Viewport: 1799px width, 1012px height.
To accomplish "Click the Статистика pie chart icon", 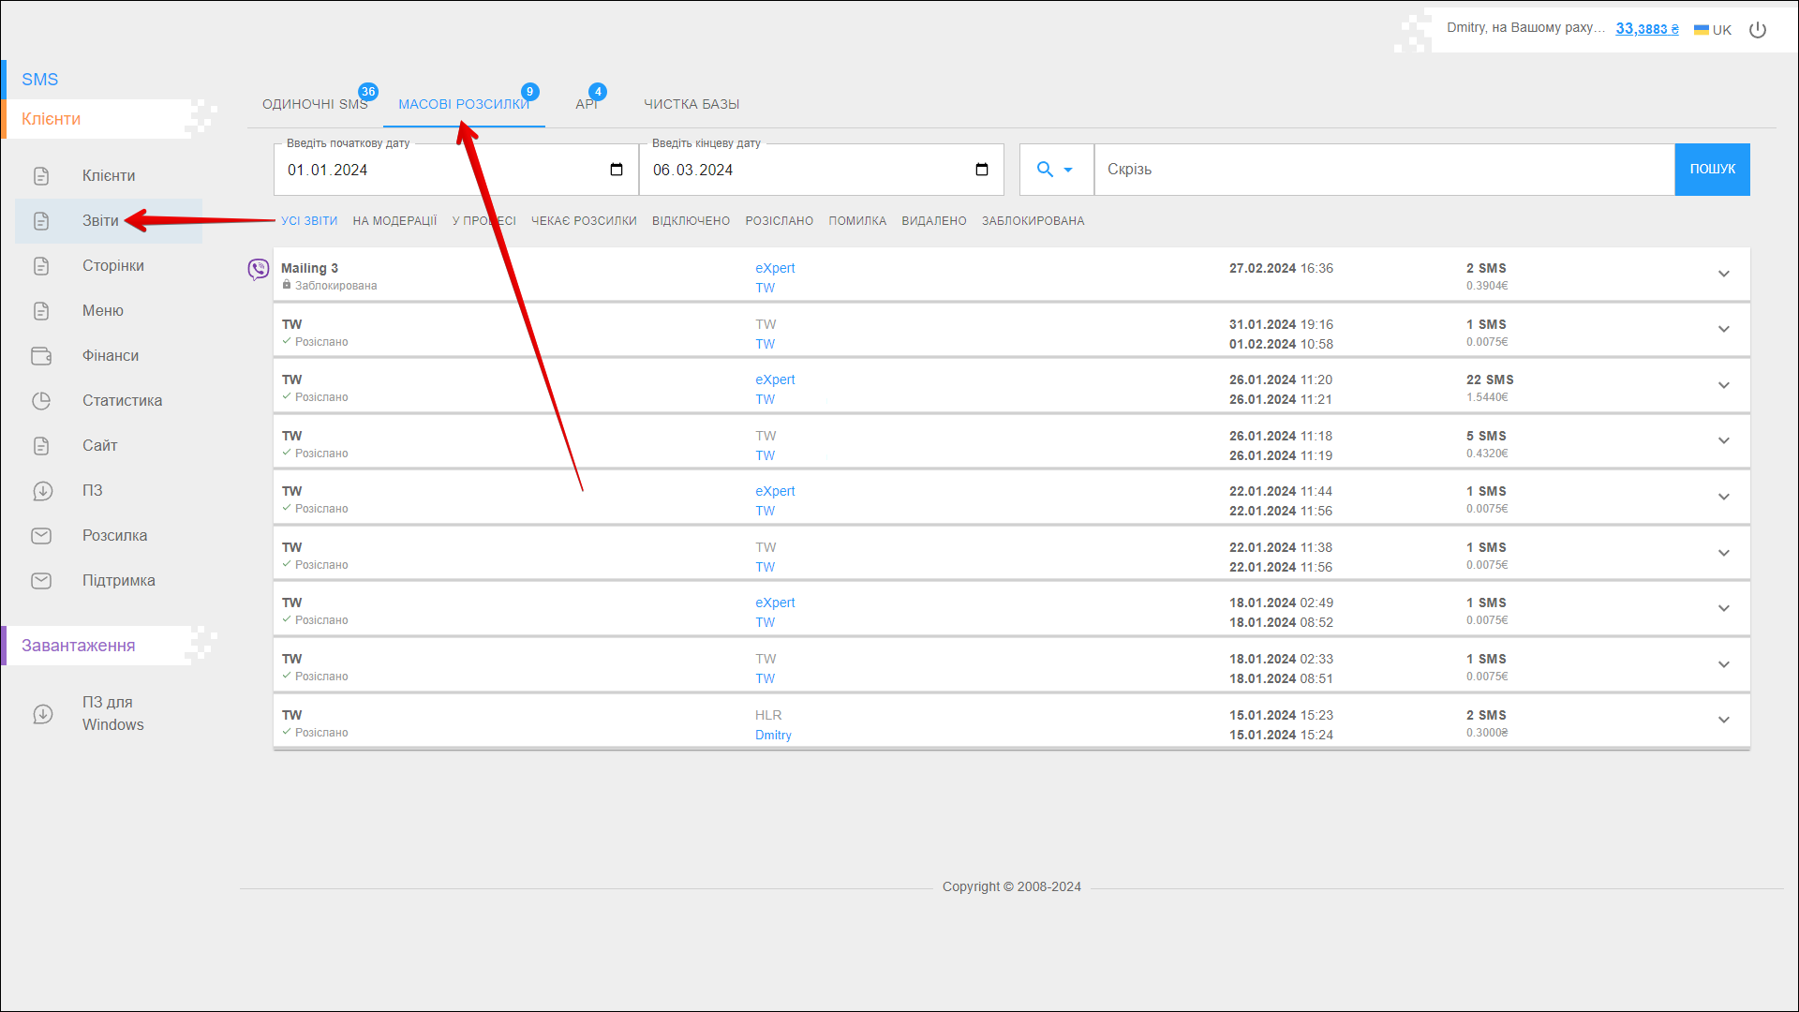I will [41, 401].
